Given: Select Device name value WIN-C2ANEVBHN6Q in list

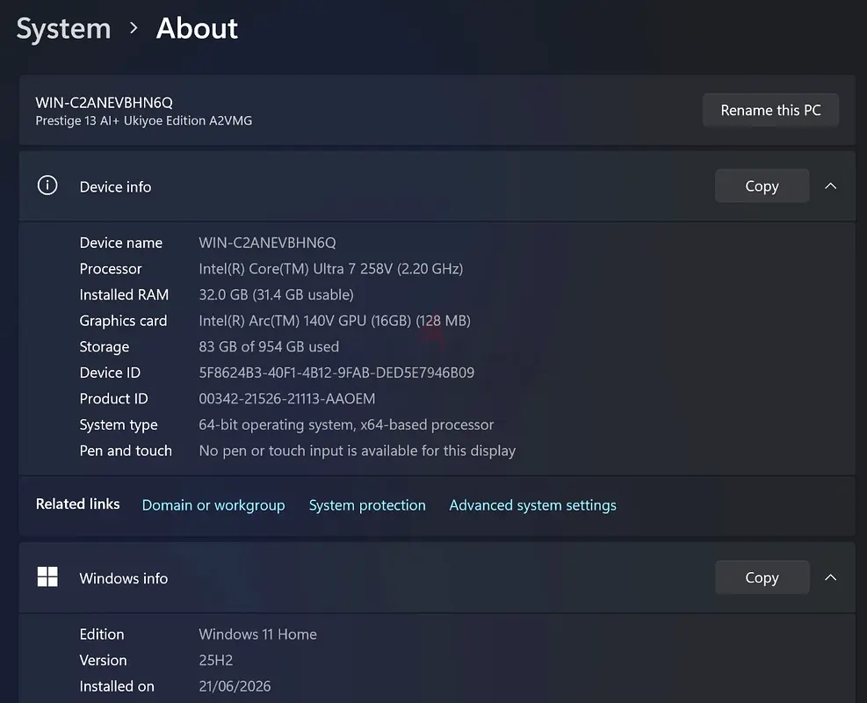Looking at the screenshot, I should [267, 243].
